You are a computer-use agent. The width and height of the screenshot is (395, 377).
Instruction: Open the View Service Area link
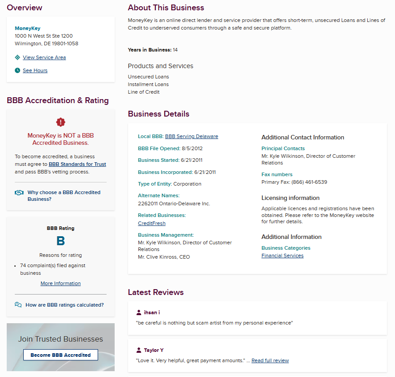coord(44,57)
